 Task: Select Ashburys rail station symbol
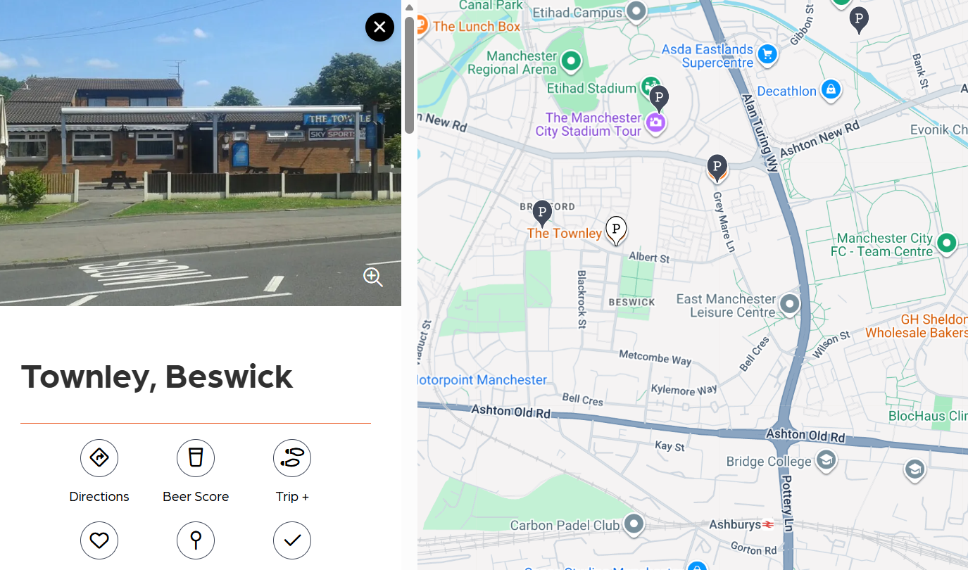tap(767, 524)
